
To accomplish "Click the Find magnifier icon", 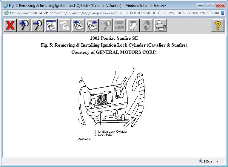I will pos(106,25).
